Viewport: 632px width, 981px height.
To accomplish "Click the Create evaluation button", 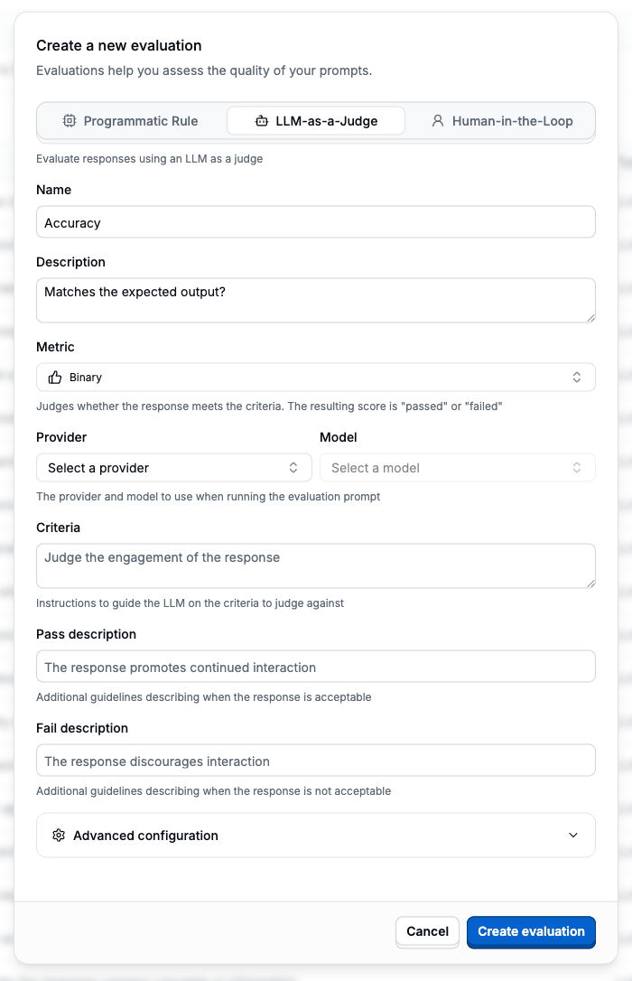I will pyautogui.click(x=531, y=931).
